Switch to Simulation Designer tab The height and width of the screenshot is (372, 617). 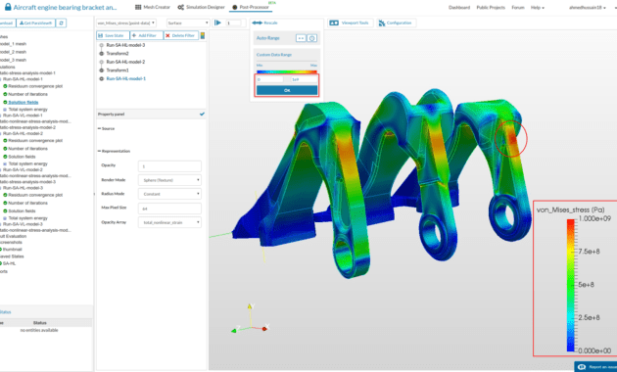coord(201,7)
